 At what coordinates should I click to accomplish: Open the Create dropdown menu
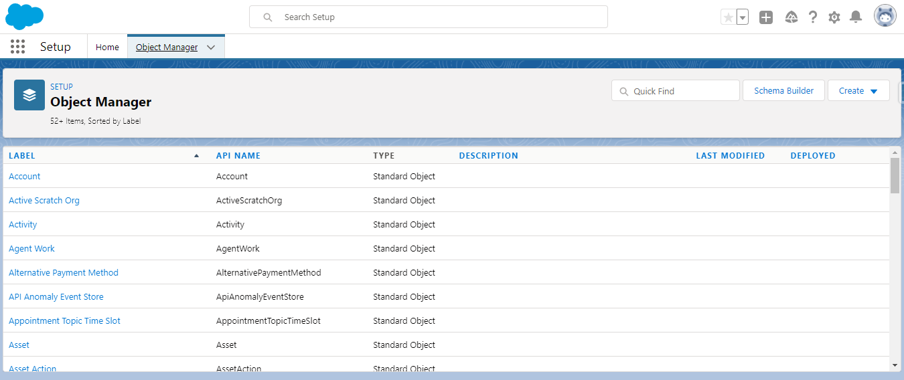point(858,90)
